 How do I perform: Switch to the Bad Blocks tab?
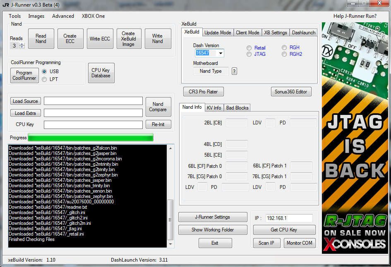237,107
